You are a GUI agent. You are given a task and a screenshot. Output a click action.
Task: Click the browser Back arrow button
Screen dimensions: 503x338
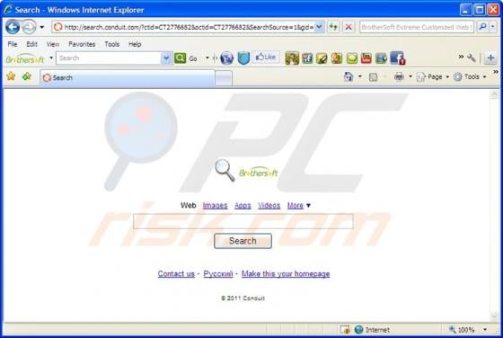[13, 27]
